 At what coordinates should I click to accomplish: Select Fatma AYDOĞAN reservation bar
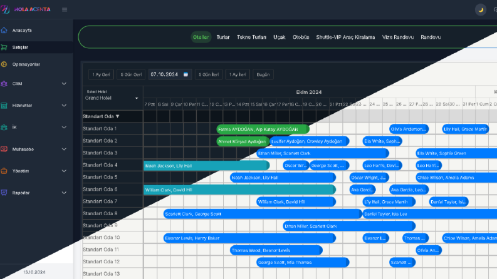pos(263,129)
